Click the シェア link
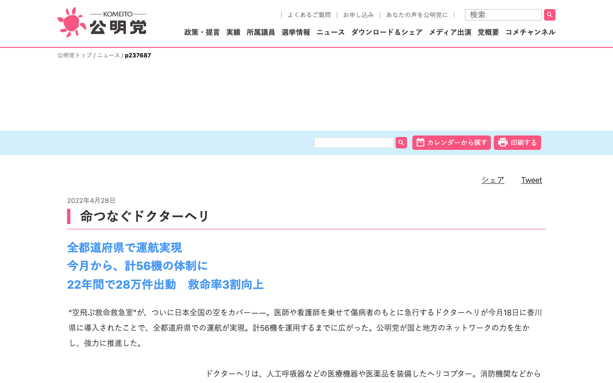This screenshot has width=613, height=383. point(493,180)
